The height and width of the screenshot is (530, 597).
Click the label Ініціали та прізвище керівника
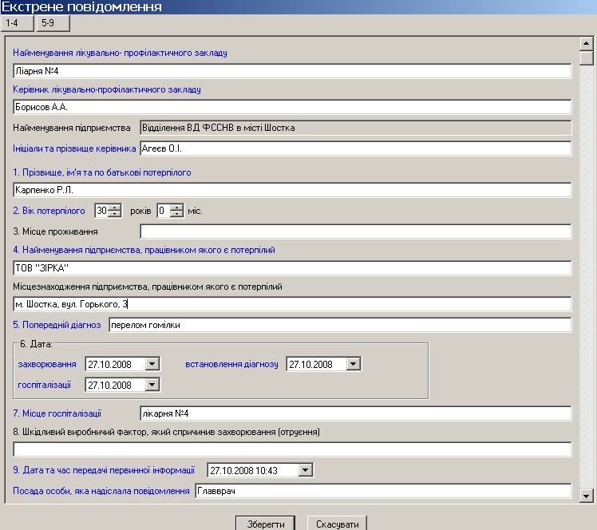(74, 148)
